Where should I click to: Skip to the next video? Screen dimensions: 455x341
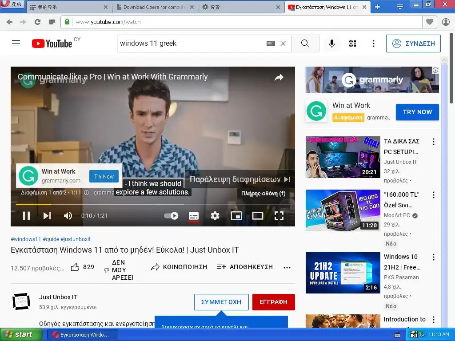tap(47, 216)
